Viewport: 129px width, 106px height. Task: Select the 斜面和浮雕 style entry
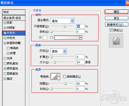point(14,43)
